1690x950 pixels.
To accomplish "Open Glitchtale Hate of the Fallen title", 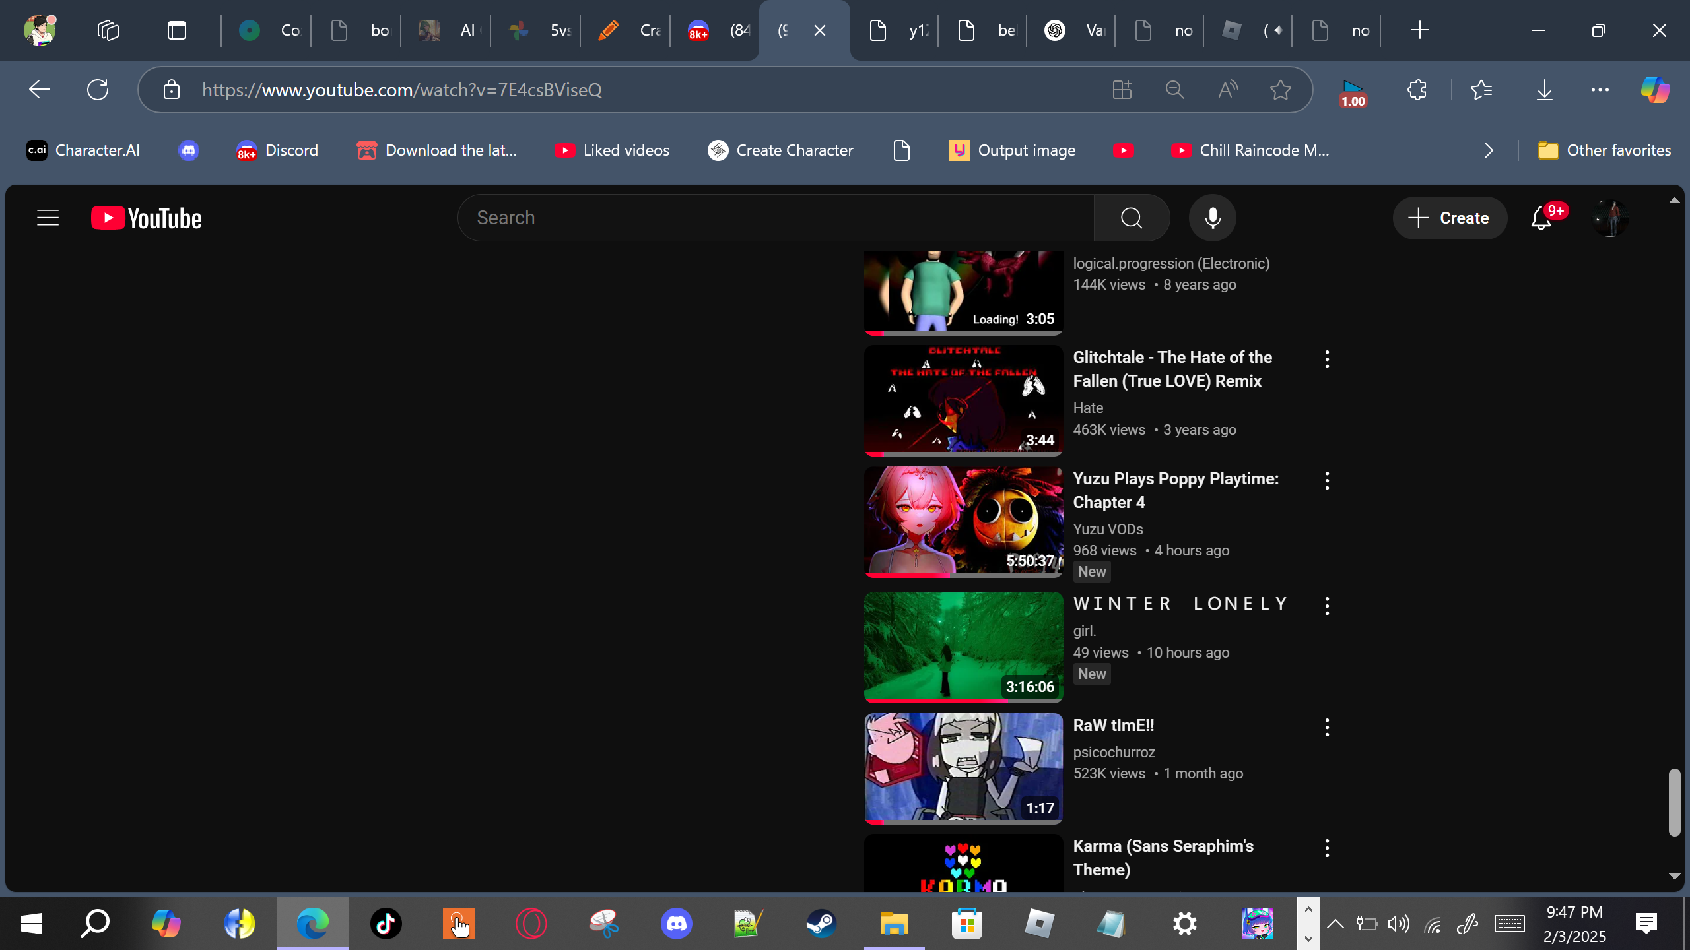I will pos(1172,369).
